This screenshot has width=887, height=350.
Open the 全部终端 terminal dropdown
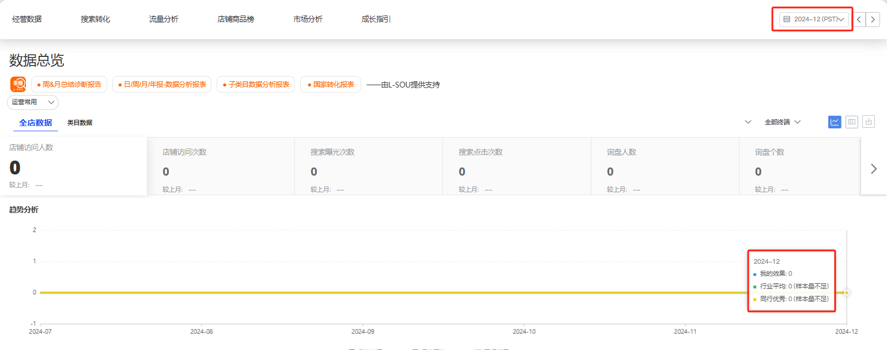point(782,122)
